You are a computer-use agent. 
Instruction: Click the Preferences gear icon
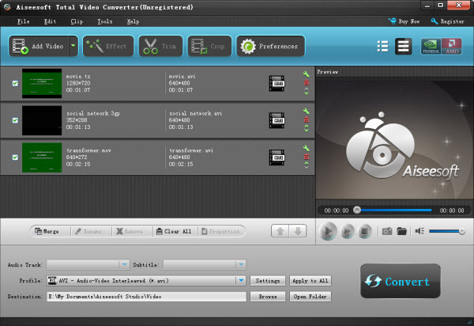tap(250, 46)
